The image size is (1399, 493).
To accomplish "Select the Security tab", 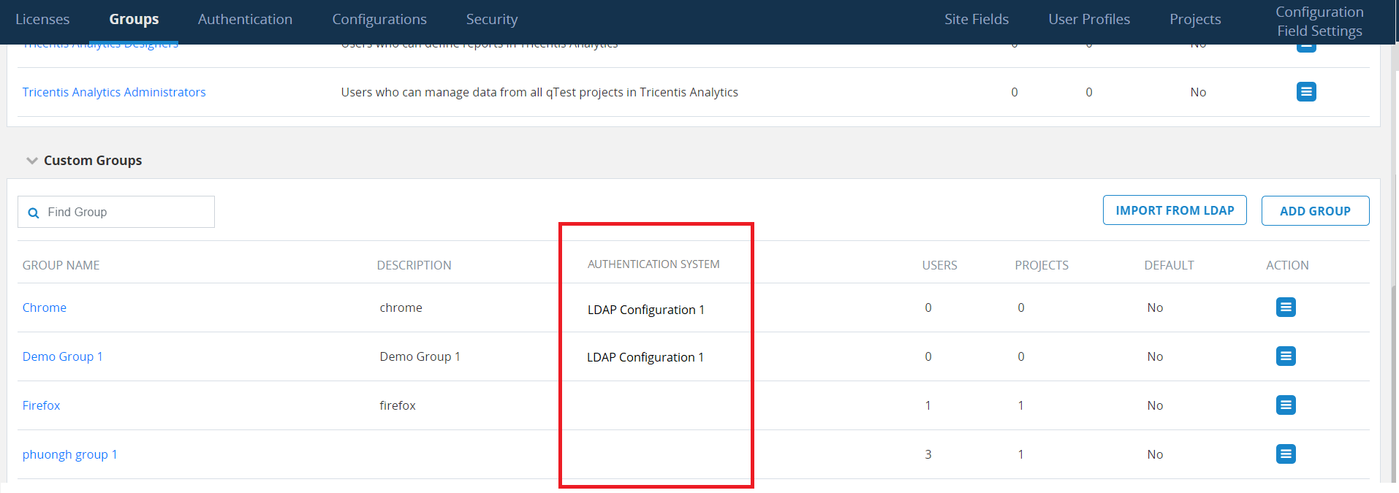I will point(492,20).
